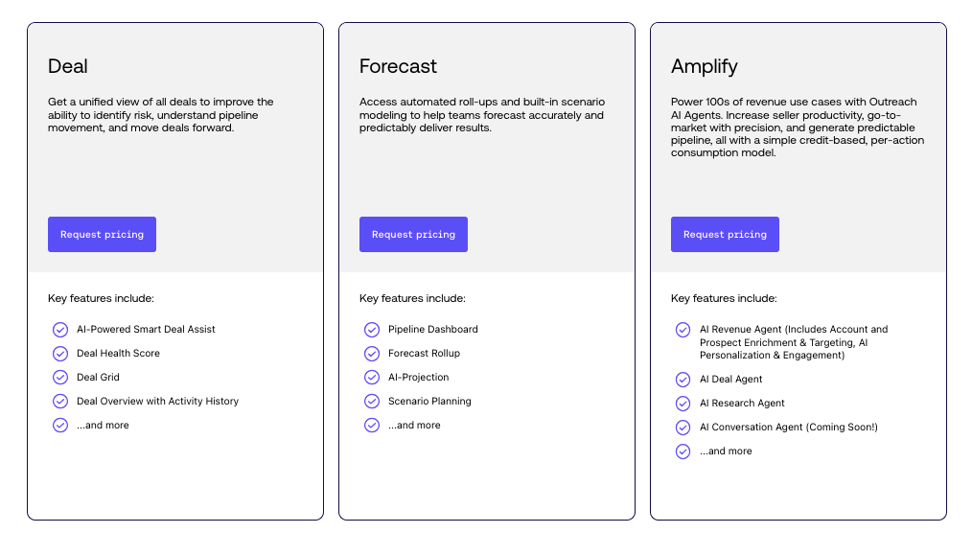Click the checkmark icon next to Pipeline Dashboard

372,330
